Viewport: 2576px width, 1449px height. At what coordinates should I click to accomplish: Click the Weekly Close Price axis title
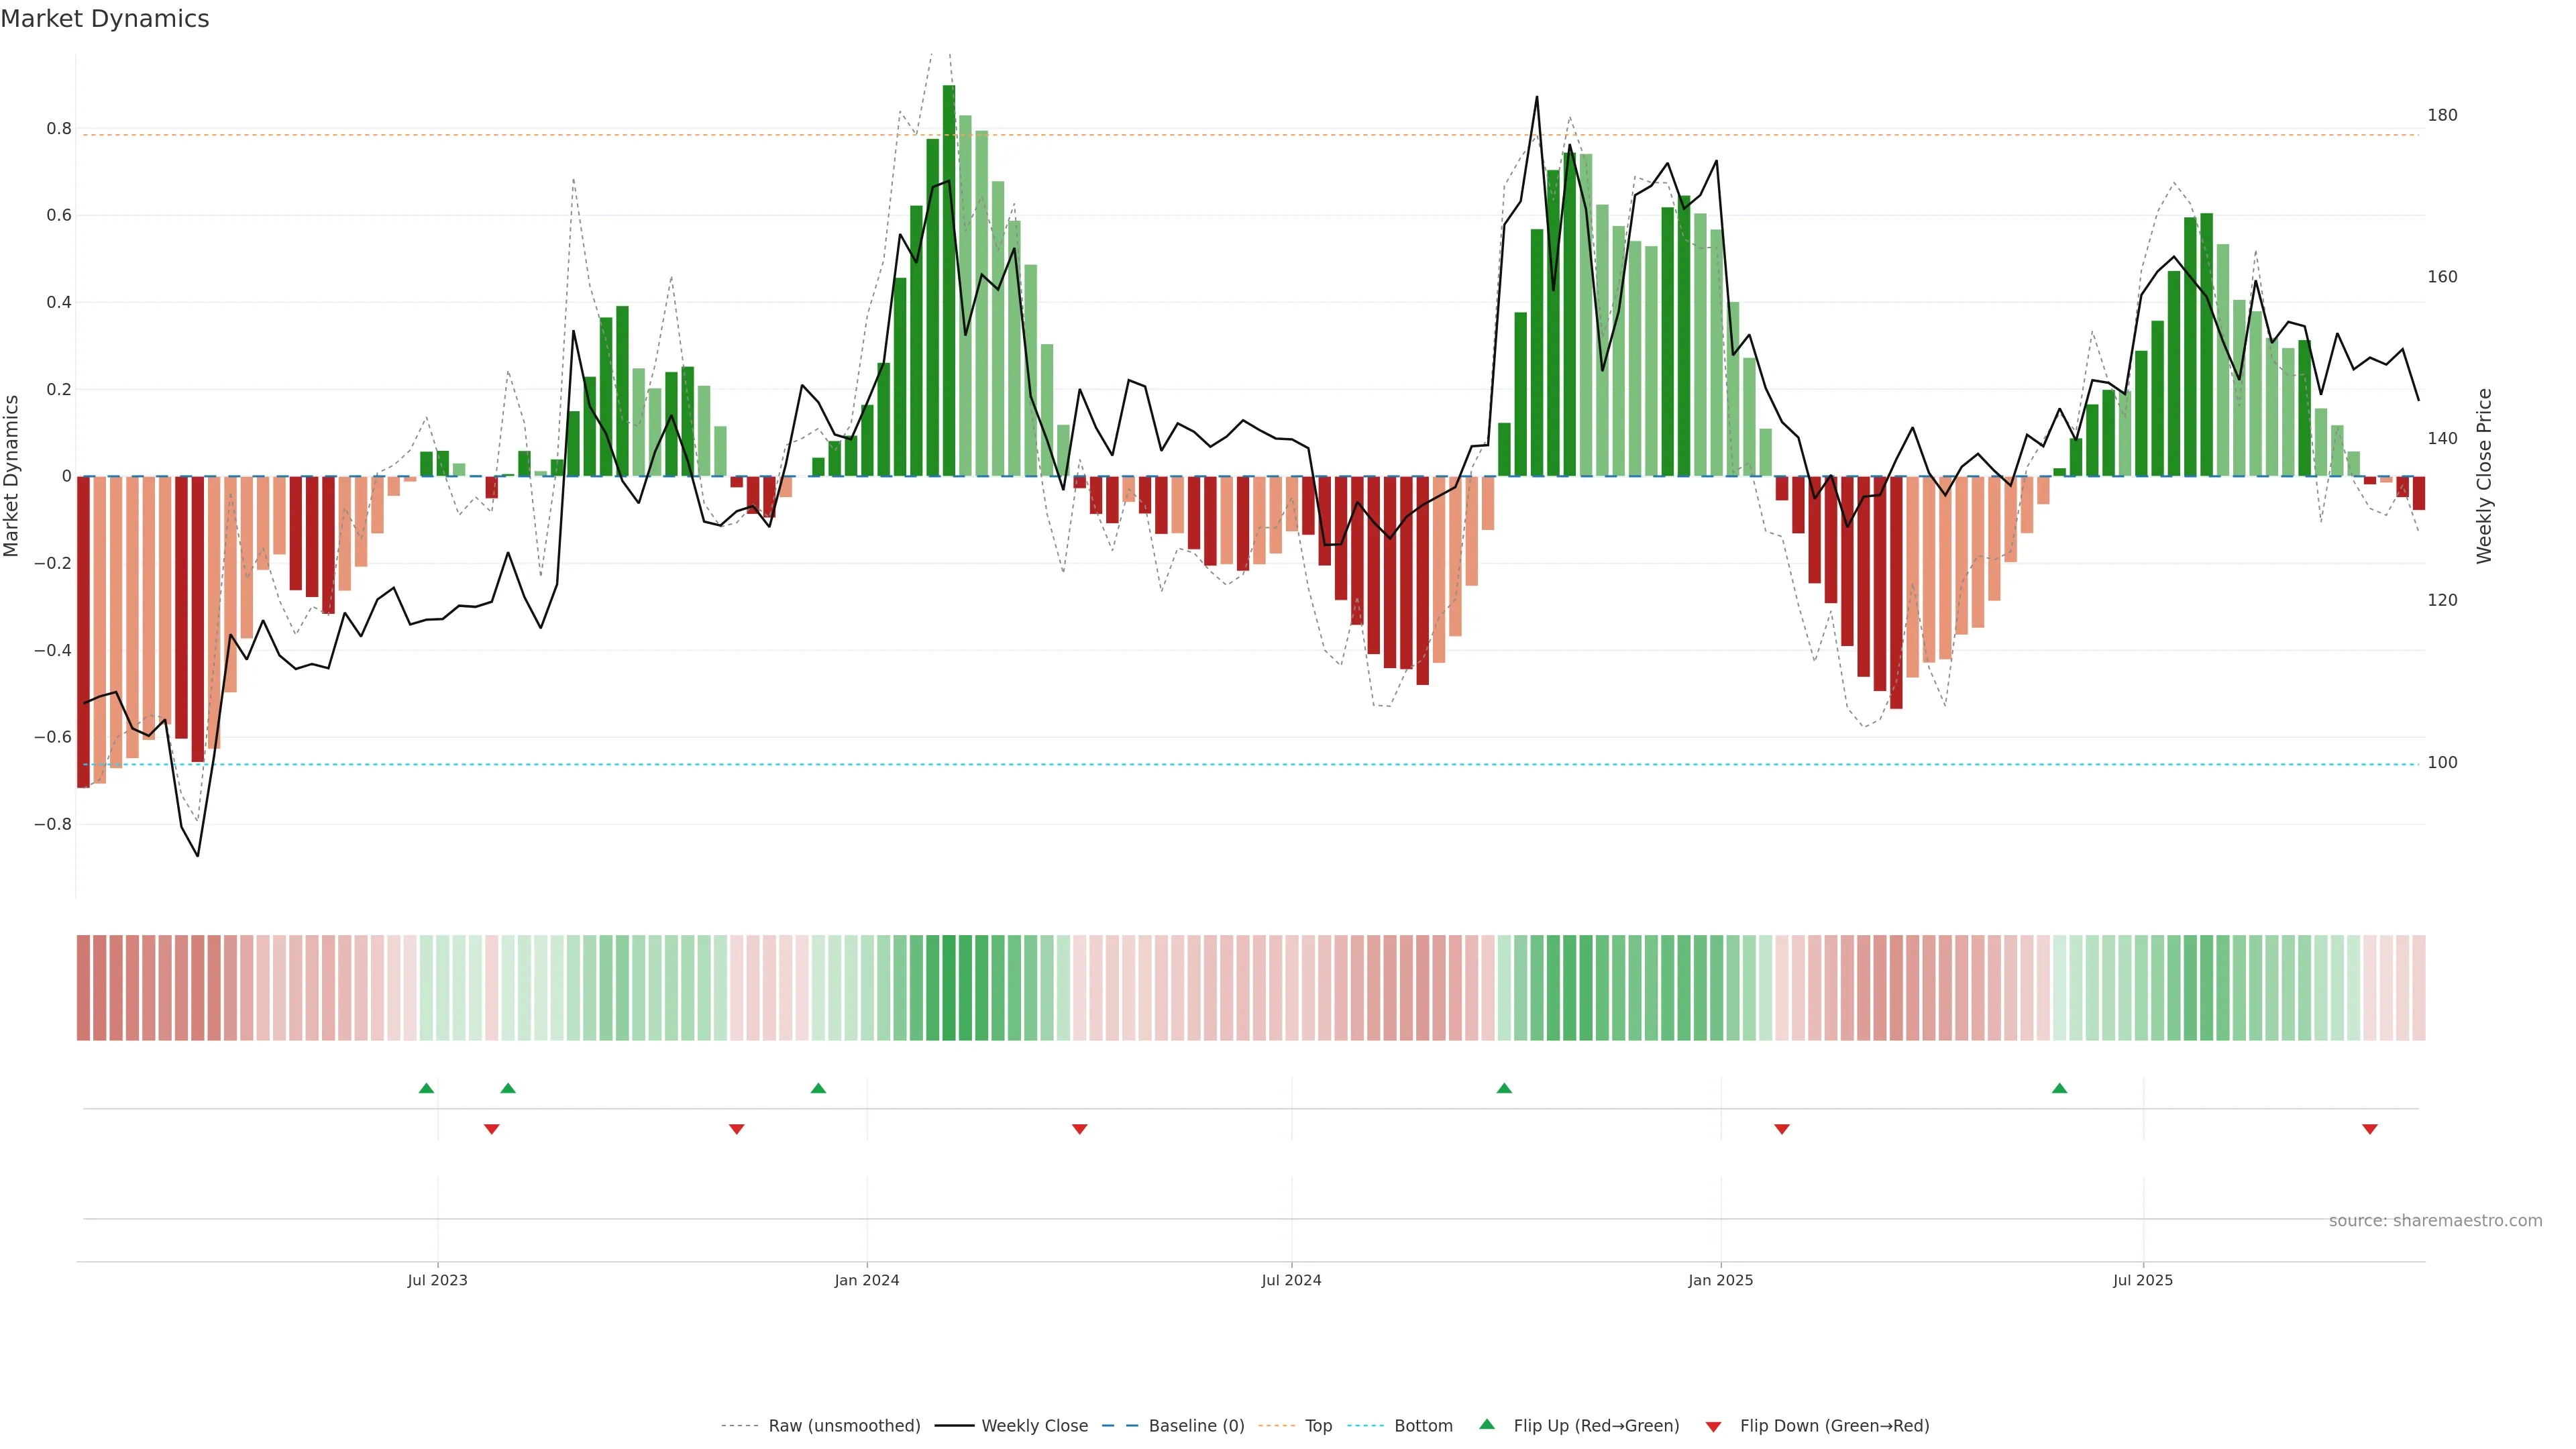2484,476
